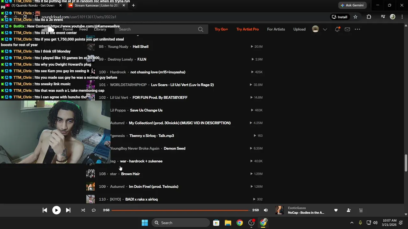Play My Collection! (prod. 30nickk) track
This screenshot has width=408, height=229.
pos(180,123)
